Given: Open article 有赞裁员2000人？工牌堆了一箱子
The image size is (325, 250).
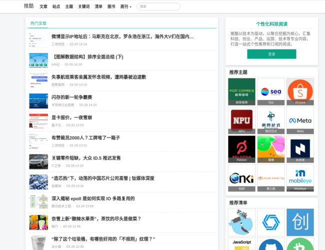Looking at the screenshot, I should click(85, 138).
